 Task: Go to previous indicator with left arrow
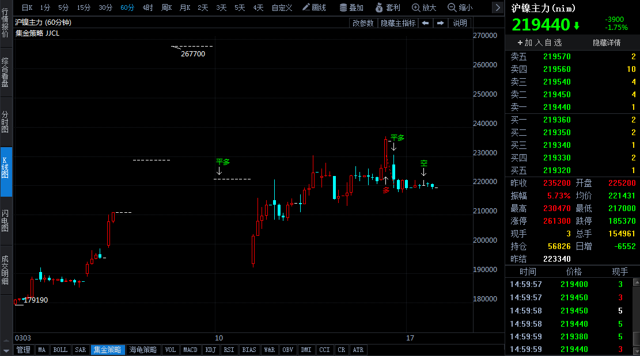425,23
